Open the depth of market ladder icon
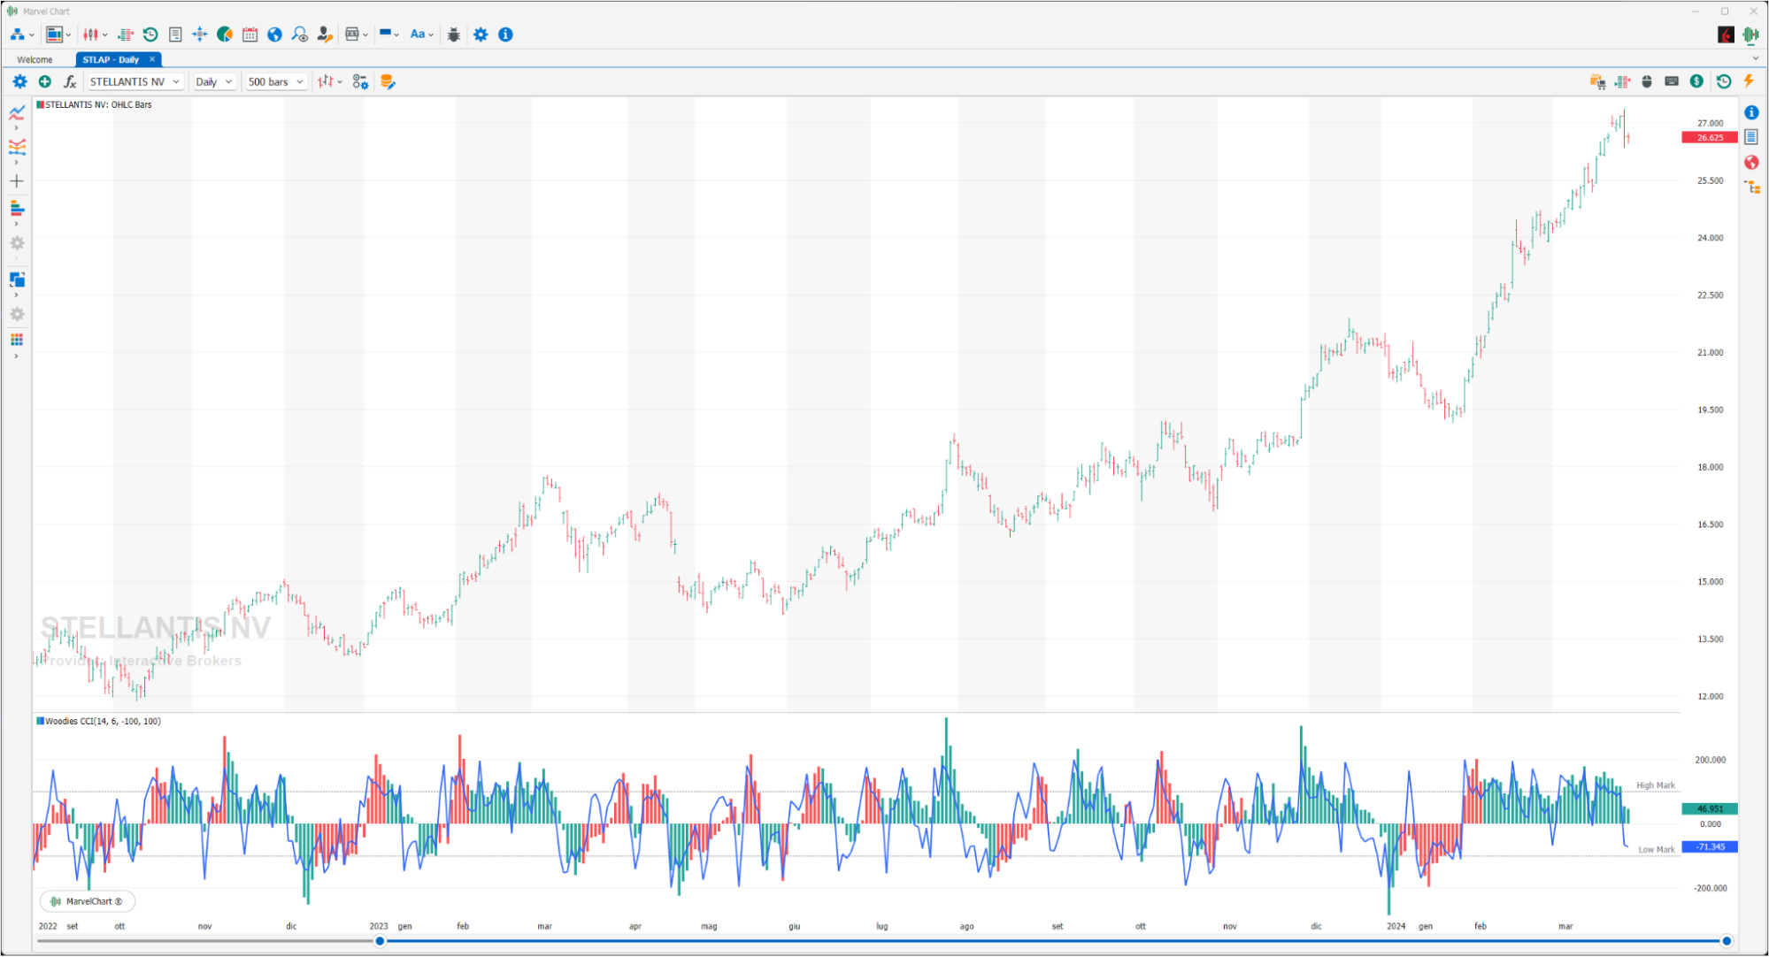The image size is (1769, 957). click(126, 34)
